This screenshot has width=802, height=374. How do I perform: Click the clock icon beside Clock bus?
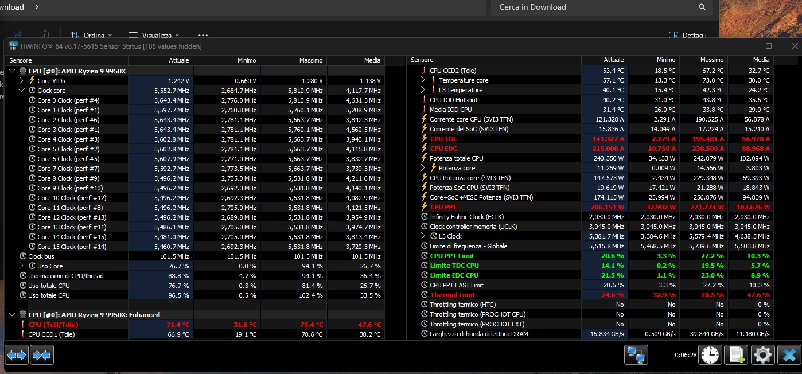coord(23,256)
